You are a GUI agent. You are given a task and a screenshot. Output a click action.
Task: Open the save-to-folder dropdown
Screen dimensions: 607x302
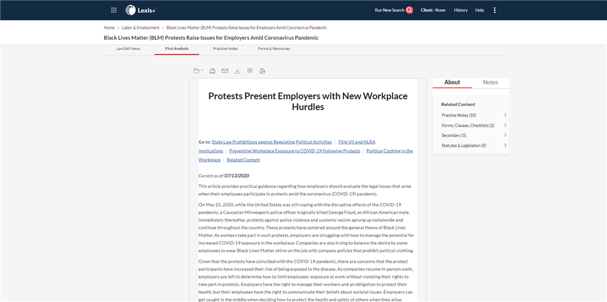point(198,71)
